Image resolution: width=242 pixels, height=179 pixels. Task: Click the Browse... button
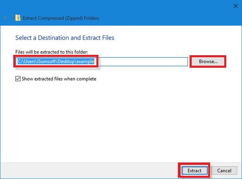pos(208,62)
